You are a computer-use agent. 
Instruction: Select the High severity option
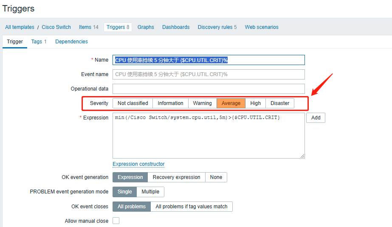pyautogui.click(x=255, y=103)
